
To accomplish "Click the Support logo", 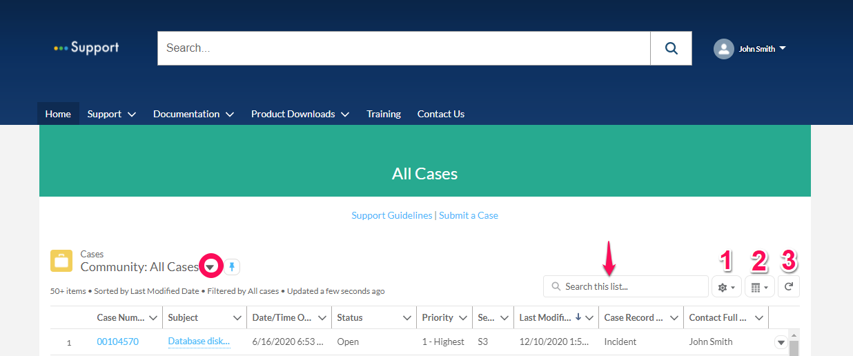I will (86, 48).
